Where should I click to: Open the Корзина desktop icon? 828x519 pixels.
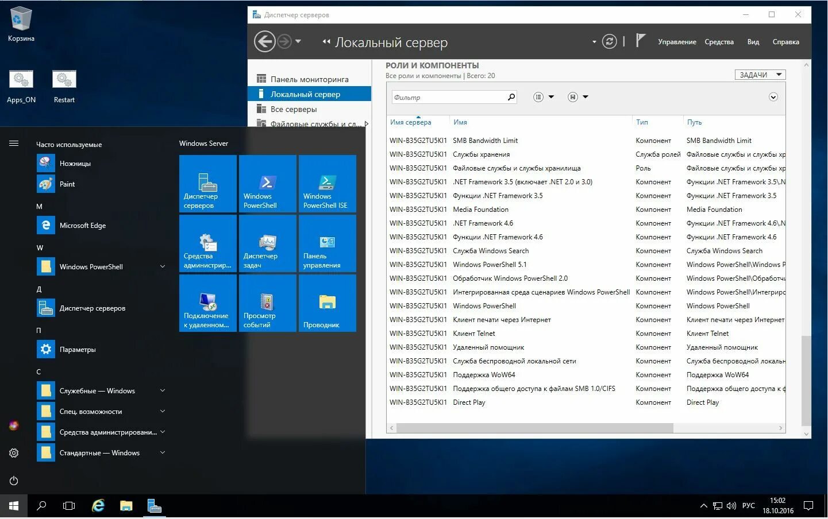tap(21, 24)
